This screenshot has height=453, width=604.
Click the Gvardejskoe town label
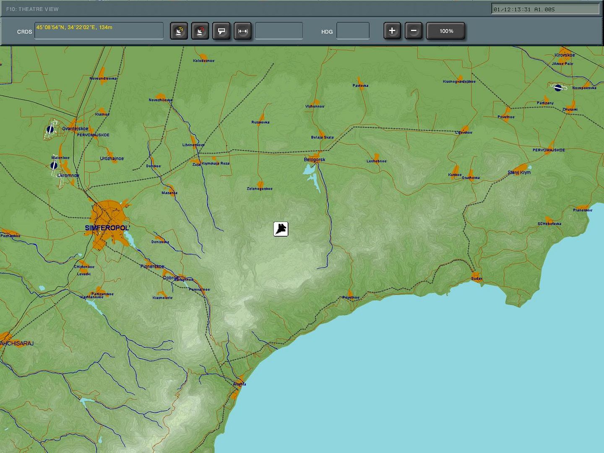(x=75, y=129)
